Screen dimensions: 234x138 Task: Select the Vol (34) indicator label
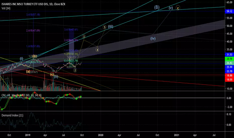6,8
